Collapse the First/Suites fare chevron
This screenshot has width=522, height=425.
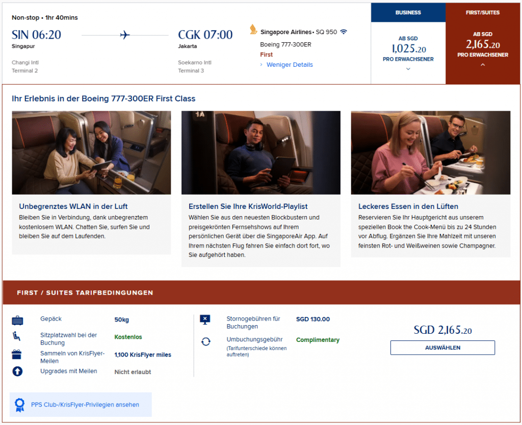[x=483, y=65]
